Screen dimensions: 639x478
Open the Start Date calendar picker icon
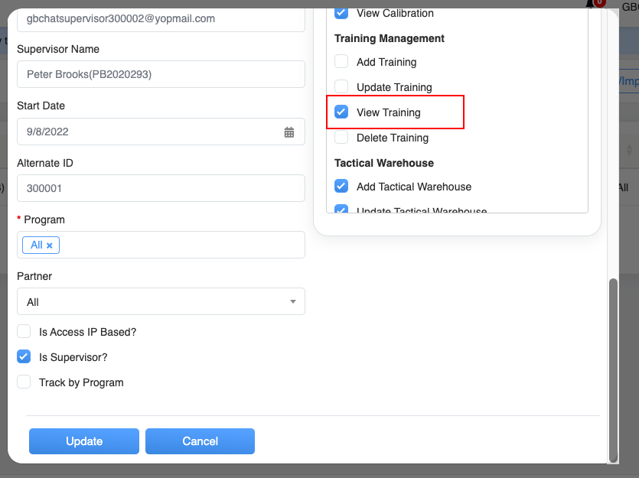pos(289,132)
